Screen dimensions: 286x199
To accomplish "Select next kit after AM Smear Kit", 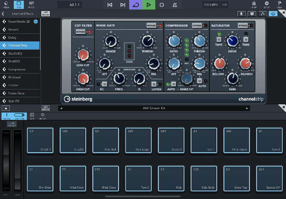I will click(247, 108).
